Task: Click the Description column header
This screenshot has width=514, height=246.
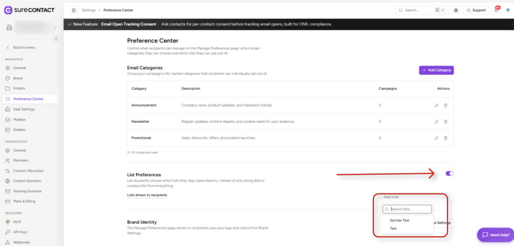Action: pyautogui.click(x=191, y=89)
